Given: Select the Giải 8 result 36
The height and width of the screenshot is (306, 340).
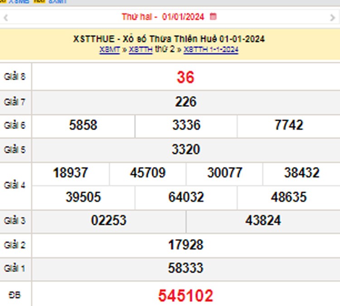Looking at the screenshot, I should (185, 77).
